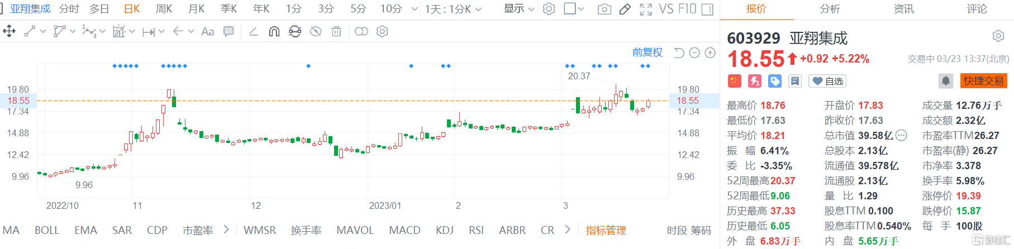Toggle the right side panel

click(x=707, y=9)
